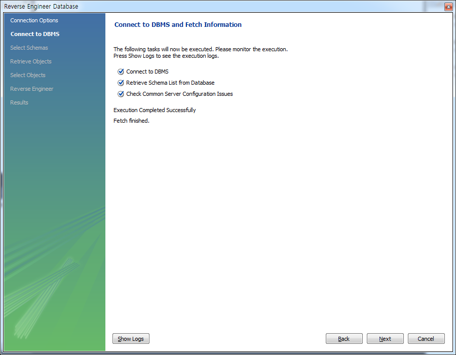Select the Reverse Engineer step
The height and width of the screenshot is (355, 456).
tap(32, 89)
